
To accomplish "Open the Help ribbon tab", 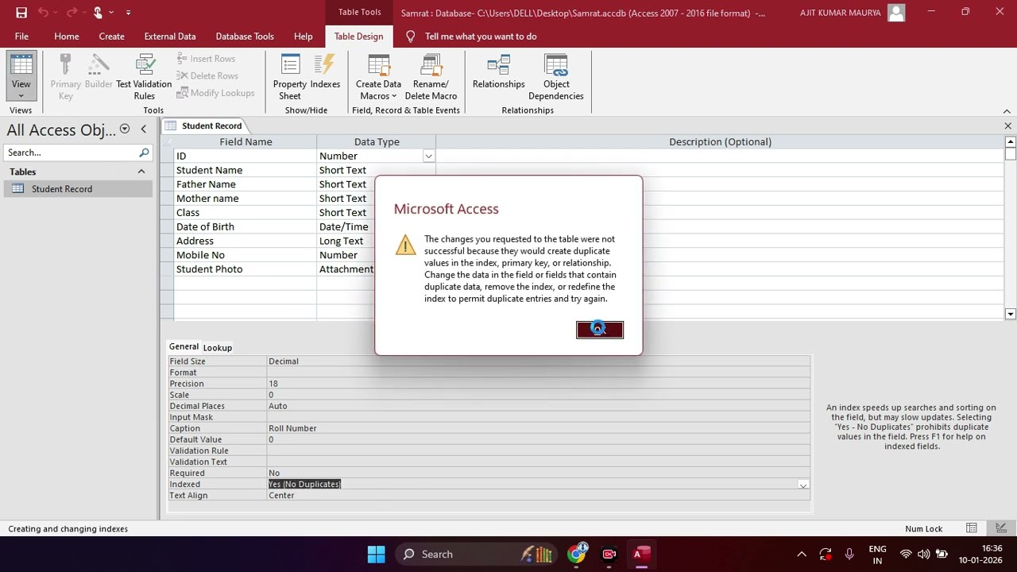I will coord(303,36).
